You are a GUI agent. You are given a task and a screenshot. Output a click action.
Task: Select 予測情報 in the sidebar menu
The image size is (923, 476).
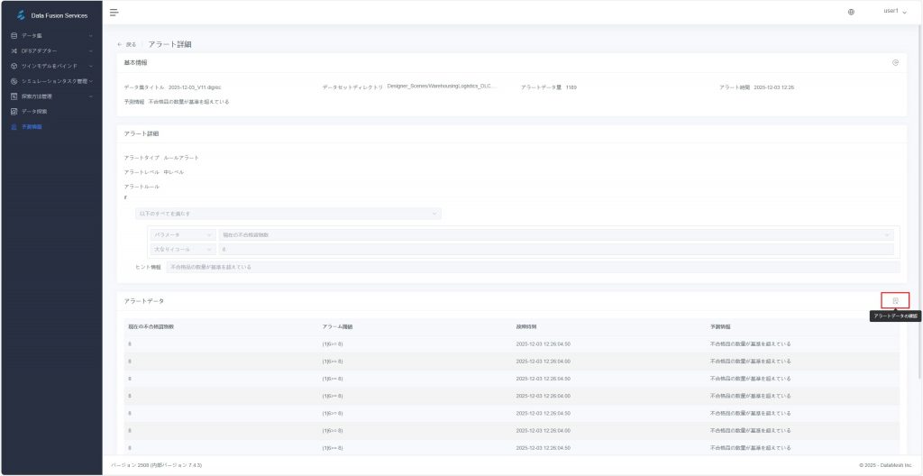32,127
